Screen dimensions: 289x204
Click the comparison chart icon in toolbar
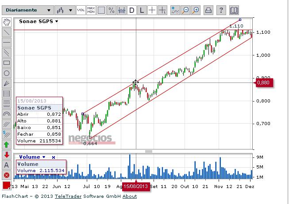point(122,10)
